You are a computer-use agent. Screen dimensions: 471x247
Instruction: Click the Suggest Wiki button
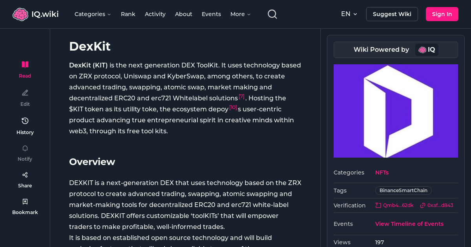coord(392,14)
